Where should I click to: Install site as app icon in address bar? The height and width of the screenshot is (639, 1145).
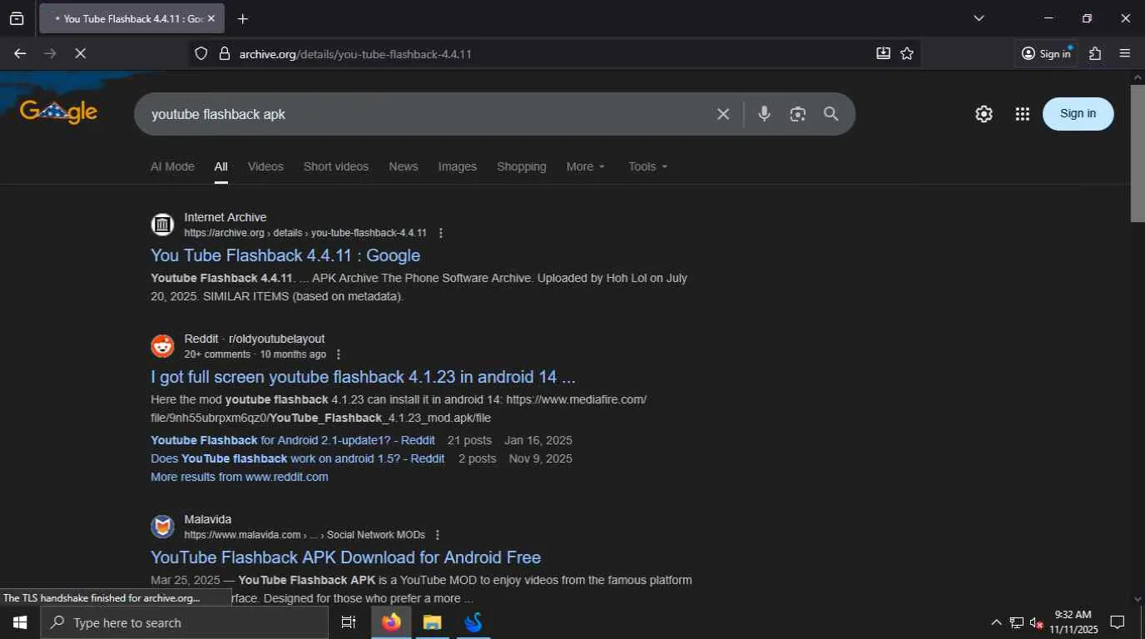(x=883, y=53)
